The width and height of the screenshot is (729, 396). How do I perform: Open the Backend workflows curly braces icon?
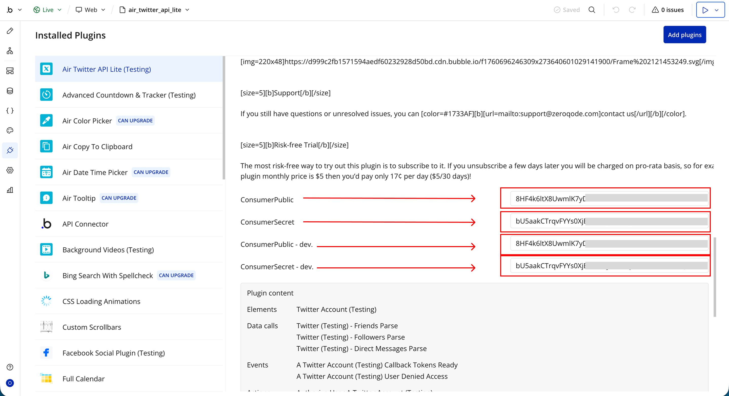pyautogui.click(x=10, y=110)
